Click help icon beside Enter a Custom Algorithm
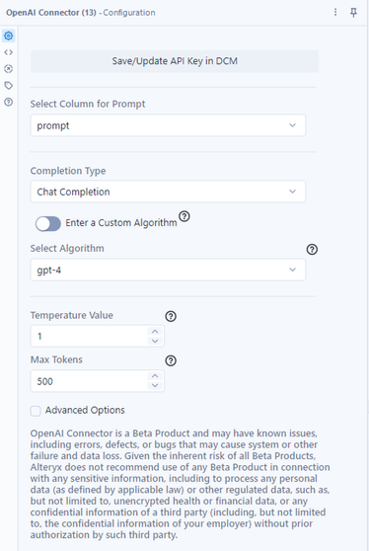The height and width of the screenshot is (551, 369). click(x=184, y=216)
